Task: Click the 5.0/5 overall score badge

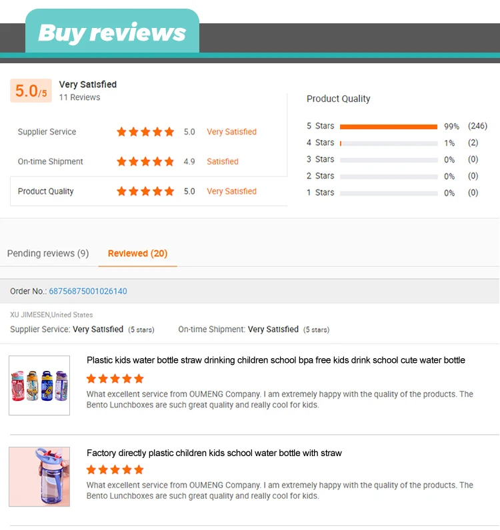Action: [x=31, y=91]
